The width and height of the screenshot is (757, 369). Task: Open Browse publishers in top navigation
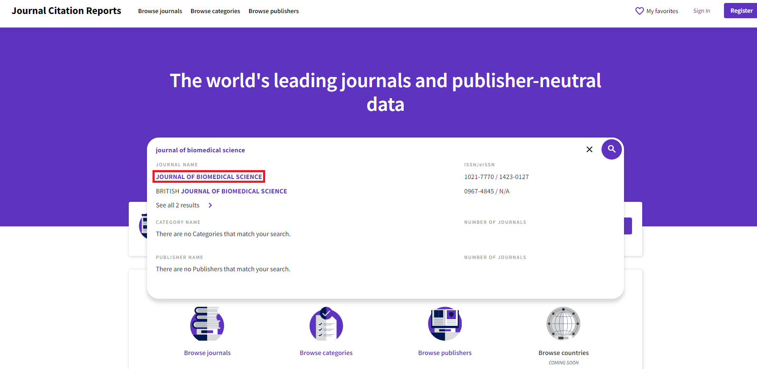click(274, 11)
